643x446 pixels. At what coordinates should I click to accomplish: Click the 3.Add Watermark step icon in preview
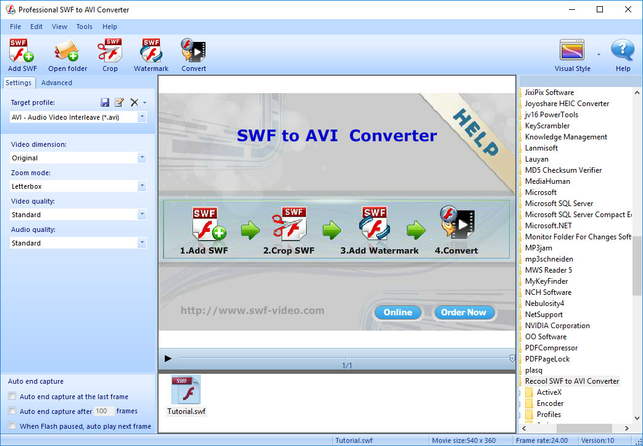(375, 224)
